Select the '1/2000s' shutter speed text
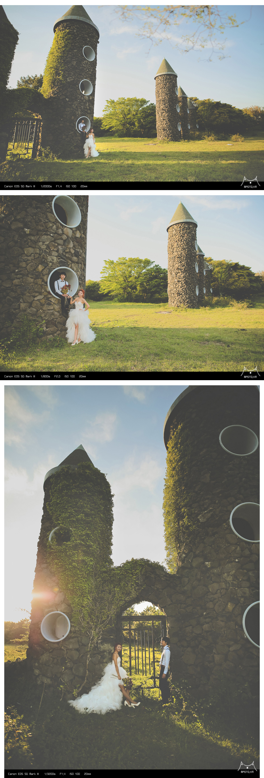This screenshot has width=264, height=778. (46, 186)
